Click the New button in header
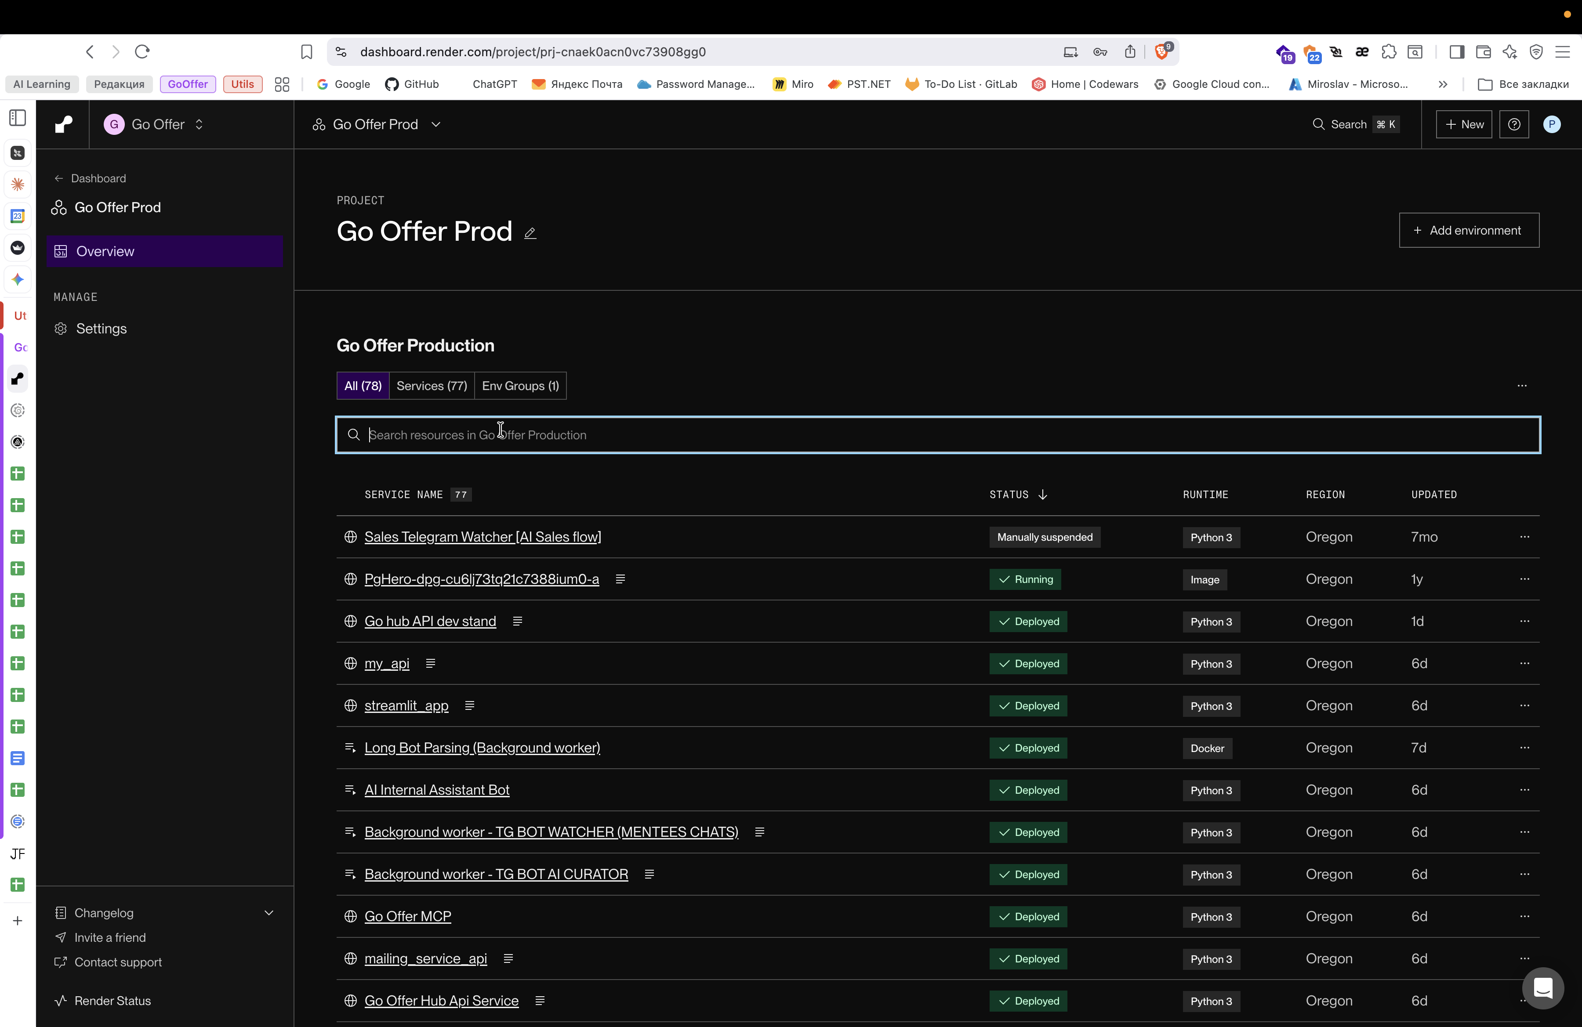The height and width of the screenshot is (1027, 1582). point(1464,124)
